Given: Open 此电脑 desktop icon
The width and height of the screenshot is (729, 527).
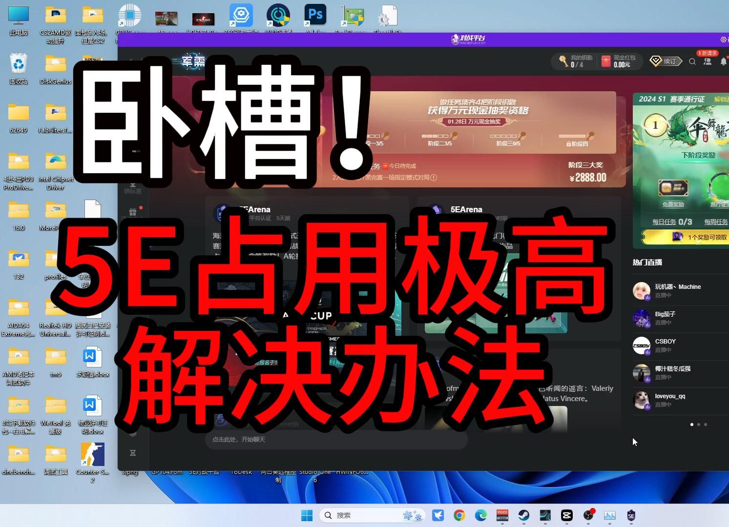Looking at the screenshot, I should coord(19,21).
